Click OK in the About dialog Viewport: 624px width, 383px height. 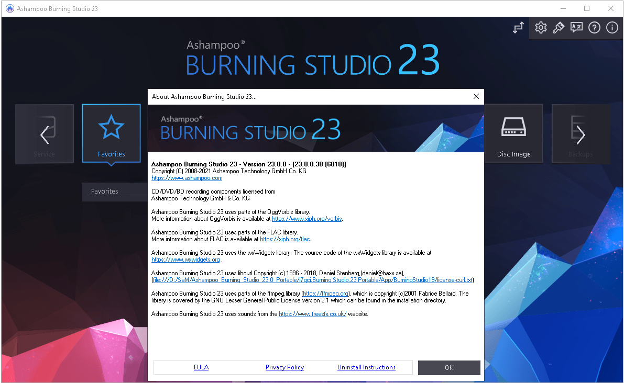point(449,367)
